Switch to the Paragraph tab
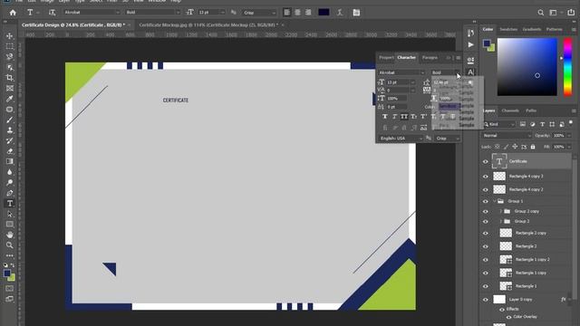Image resolution: width=580 pixels, height=326 pixels. pyautogui.click(x=430, y=58)
